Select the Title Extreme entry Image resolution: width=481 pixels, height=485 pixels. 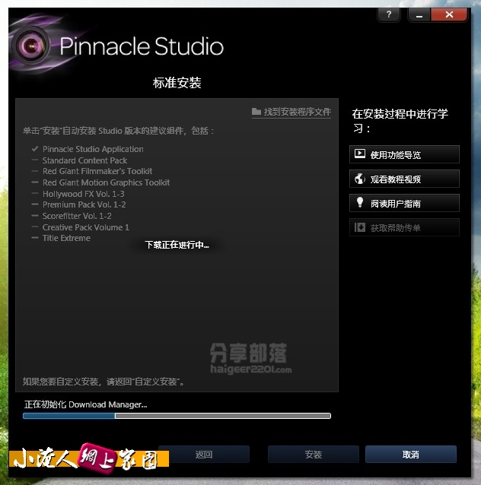(66, 238)
